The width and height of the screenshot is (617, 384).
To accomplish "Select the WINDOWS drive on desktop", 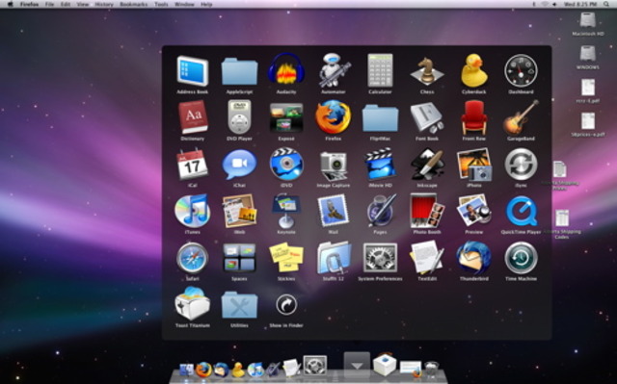I will tap(587, 53).
